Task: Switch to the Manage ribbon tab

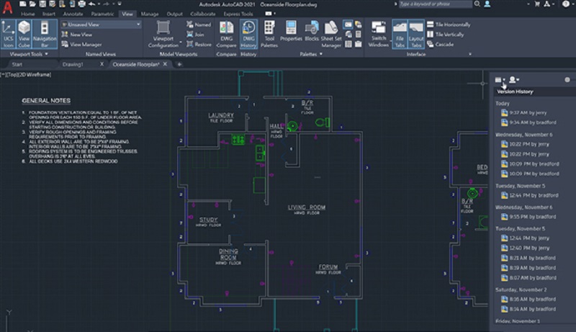Action: pos(150,14)
